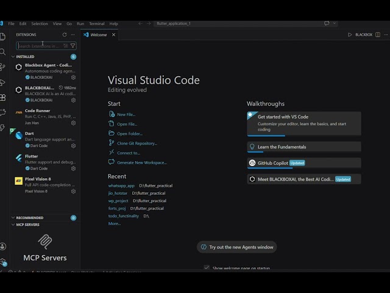This screenshot has height=293, width=390.
Task: Click Open File... link
Action: (x=127, y=124)
